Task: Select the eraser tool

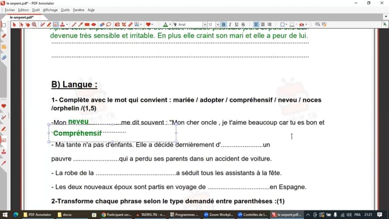Action: pyautogui.click(x=102, y=24)
